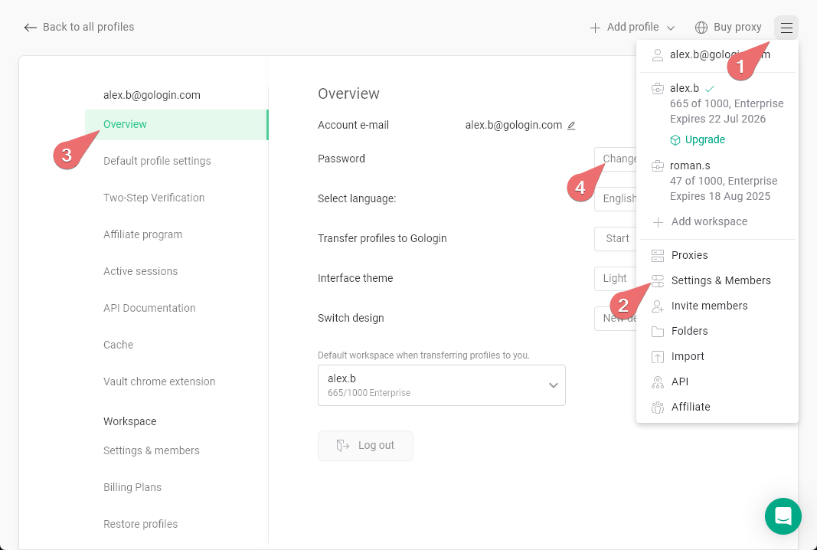Open API Documentation section
This screenshot has height=550, width=817.
point(149,308)
